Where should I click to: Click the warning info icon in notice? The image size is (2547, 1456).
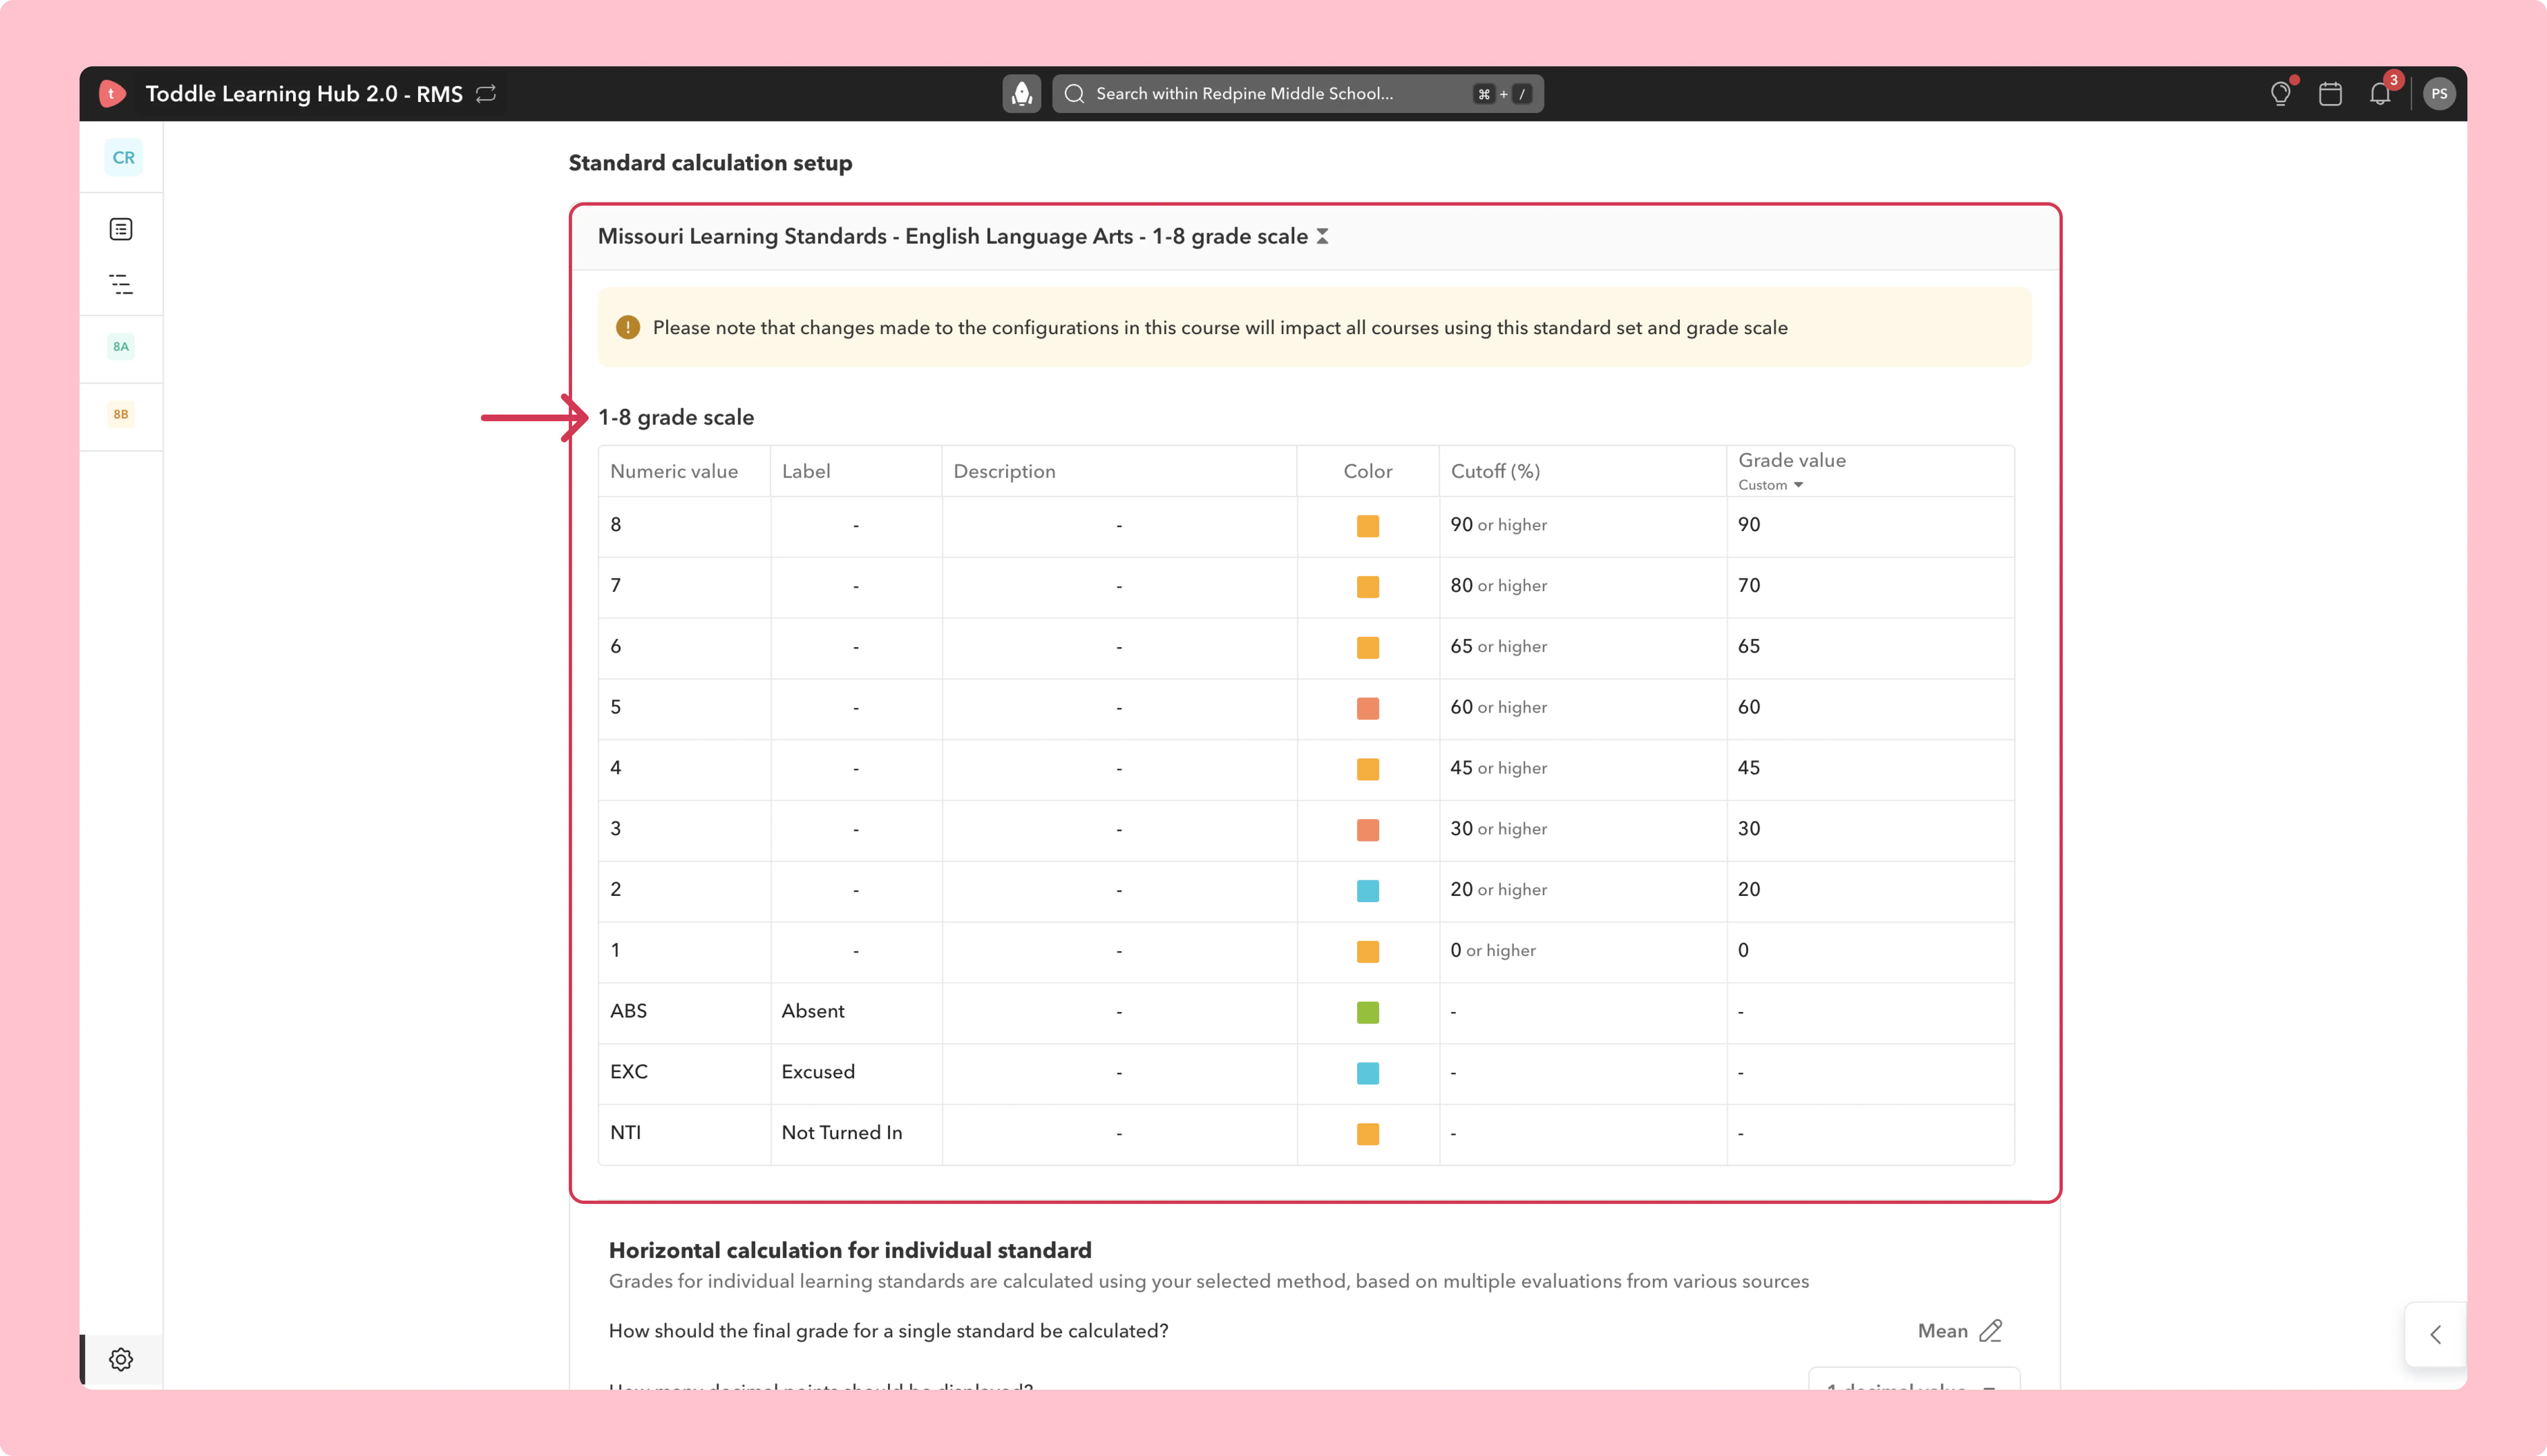(x=628, y=328)
